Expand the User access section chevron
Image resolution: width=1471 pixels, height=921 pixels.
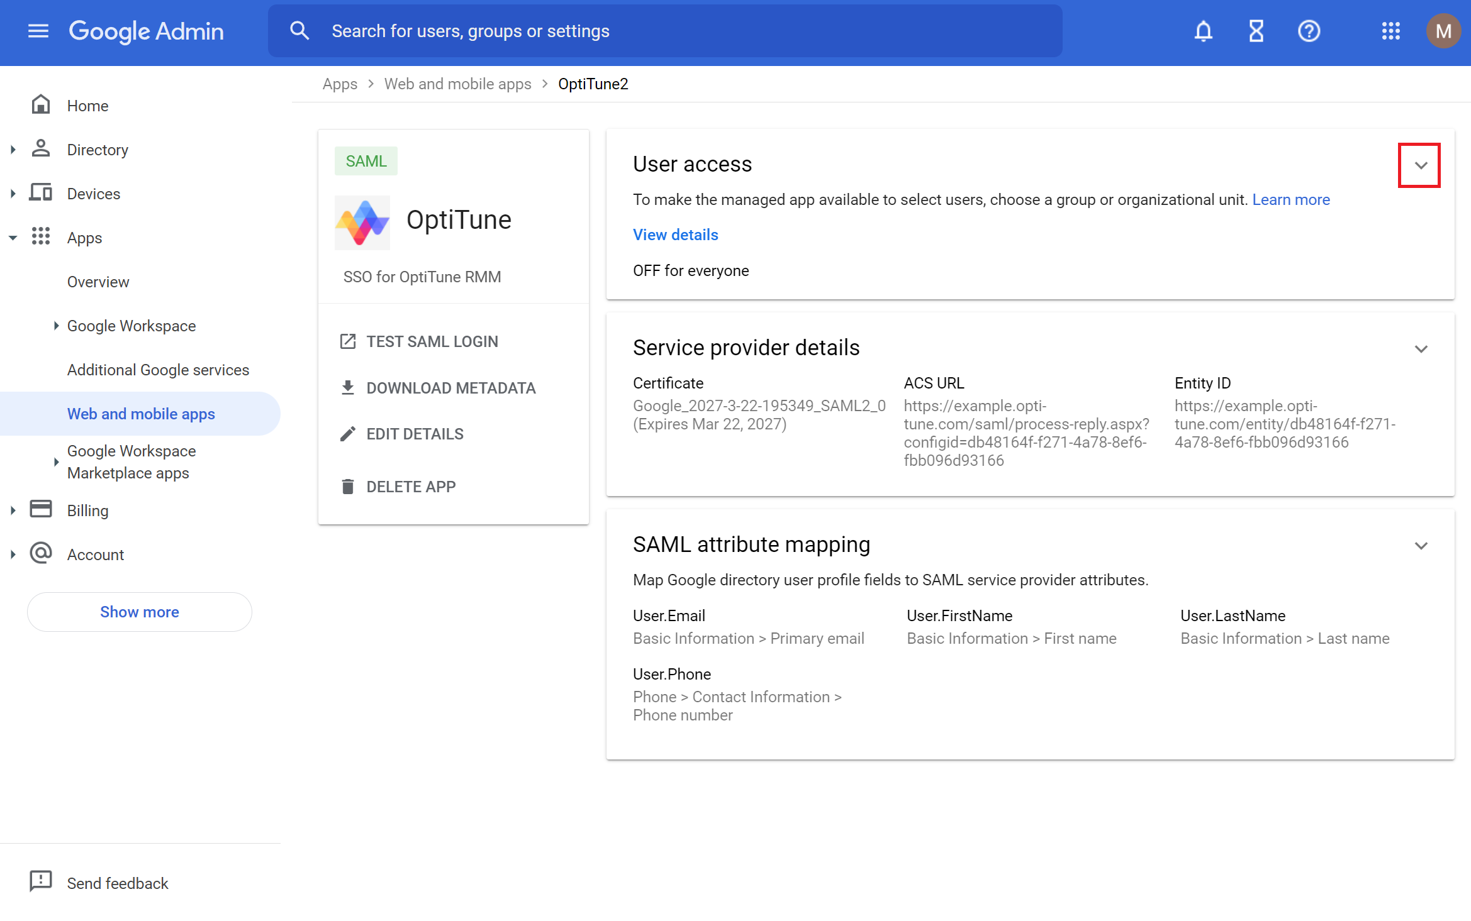1421,165
